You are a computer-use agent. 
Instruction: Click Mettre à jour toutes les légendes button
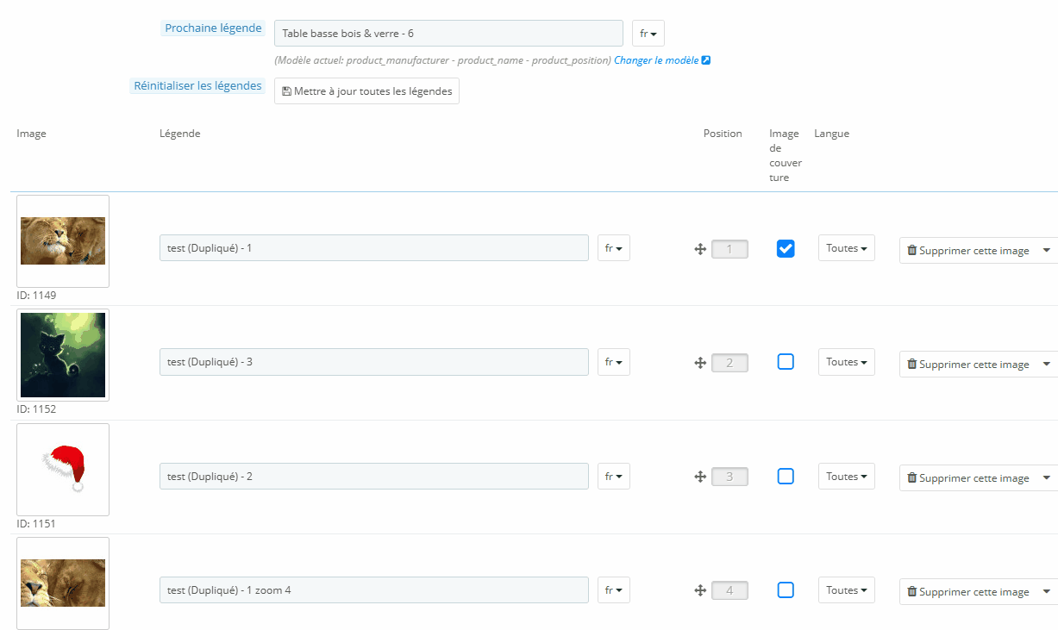(x=366, y=91)
